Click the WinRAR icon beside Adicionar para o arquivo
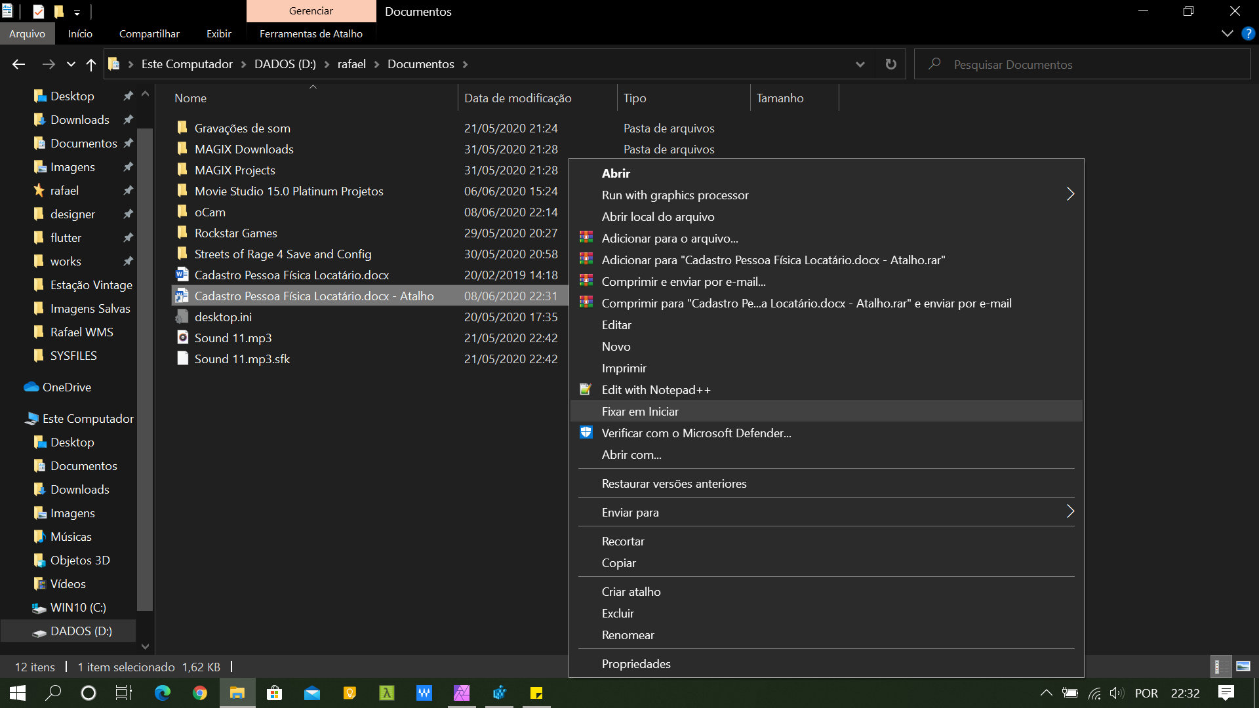Screen dimensions: 1259x708 click(584, 238)
